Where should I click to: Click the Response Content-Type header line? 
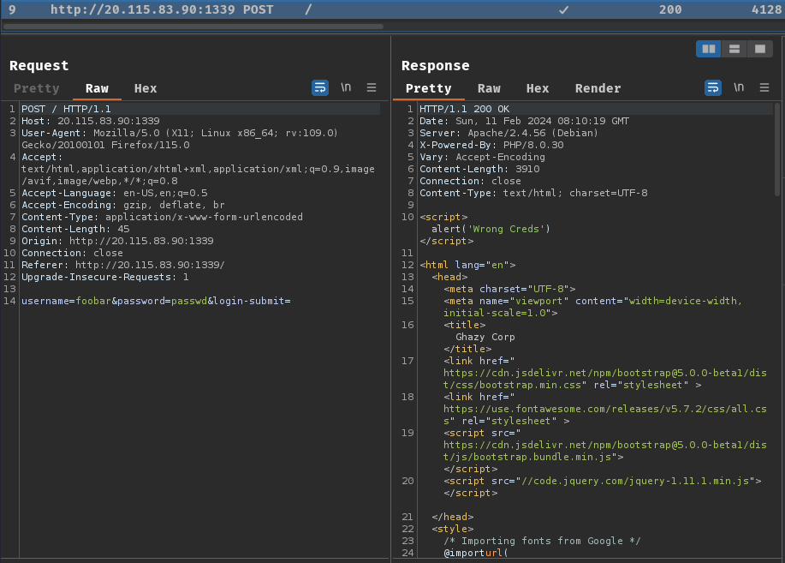click(x=533, y=193)
